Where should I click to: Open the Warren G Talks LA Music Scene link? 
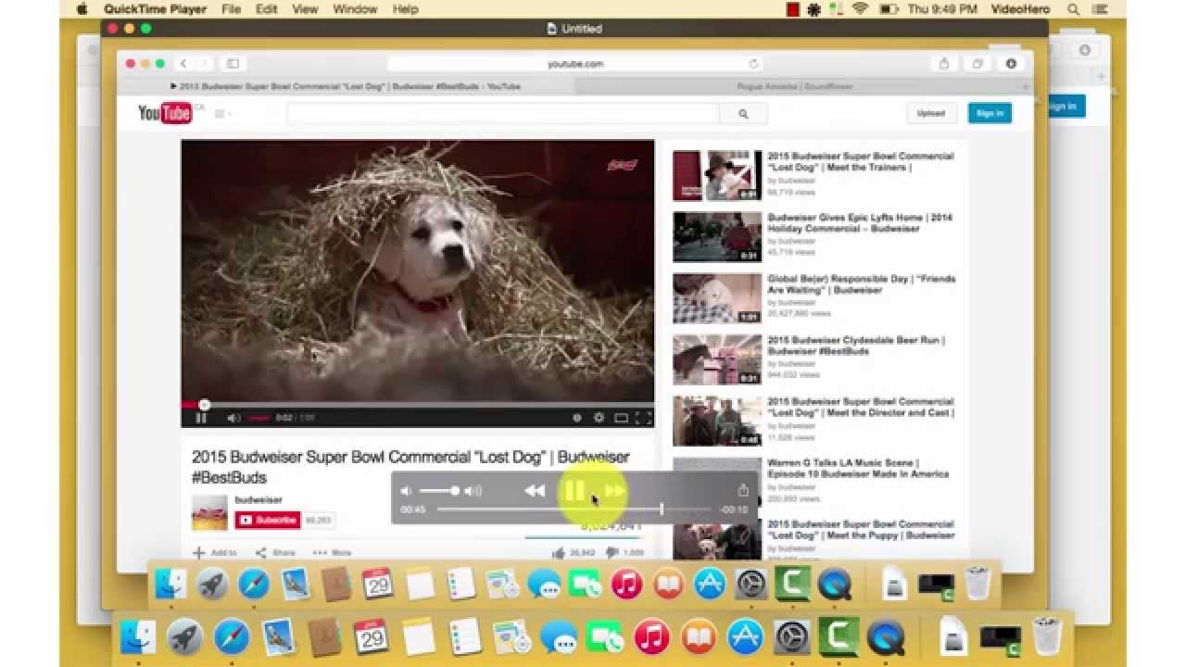tap(858, 468)
